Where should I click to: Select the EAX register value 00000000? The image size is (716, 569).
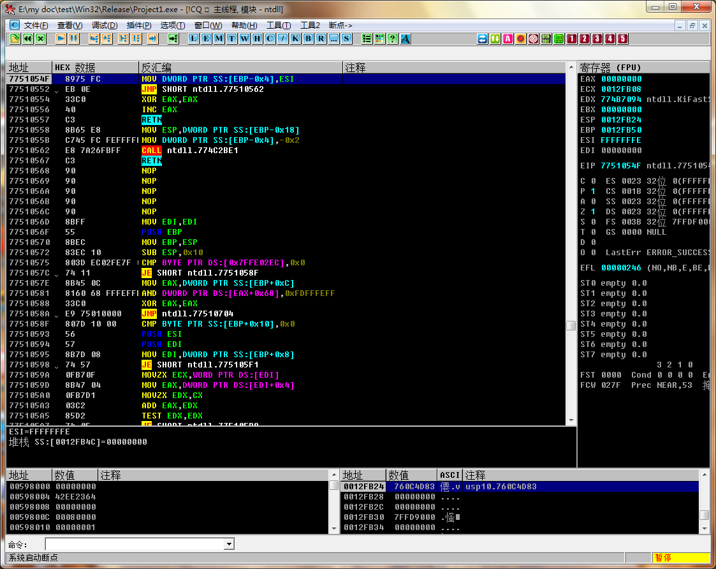point(621,79)
